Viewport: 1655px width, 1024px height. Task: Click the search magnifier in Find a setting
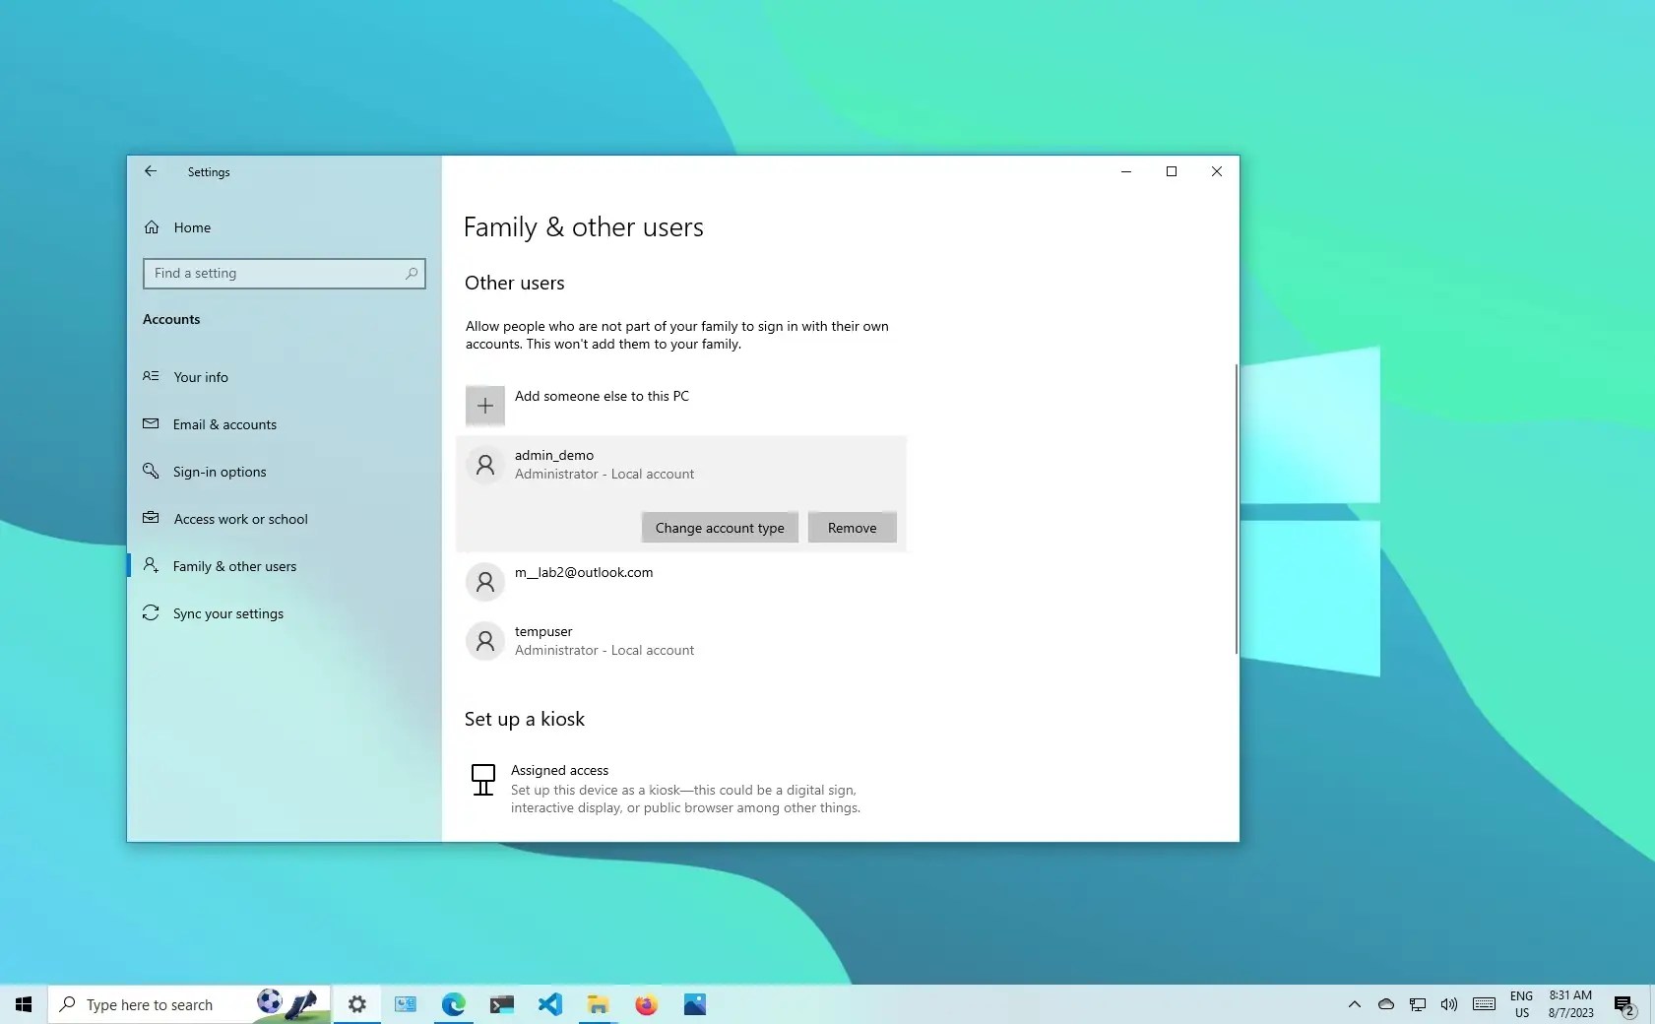point(412,273)
